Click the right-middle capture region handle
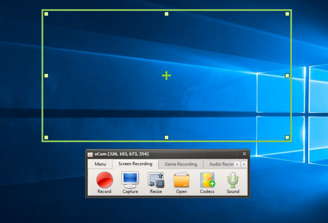328x223 pixels. pos(287,75)
